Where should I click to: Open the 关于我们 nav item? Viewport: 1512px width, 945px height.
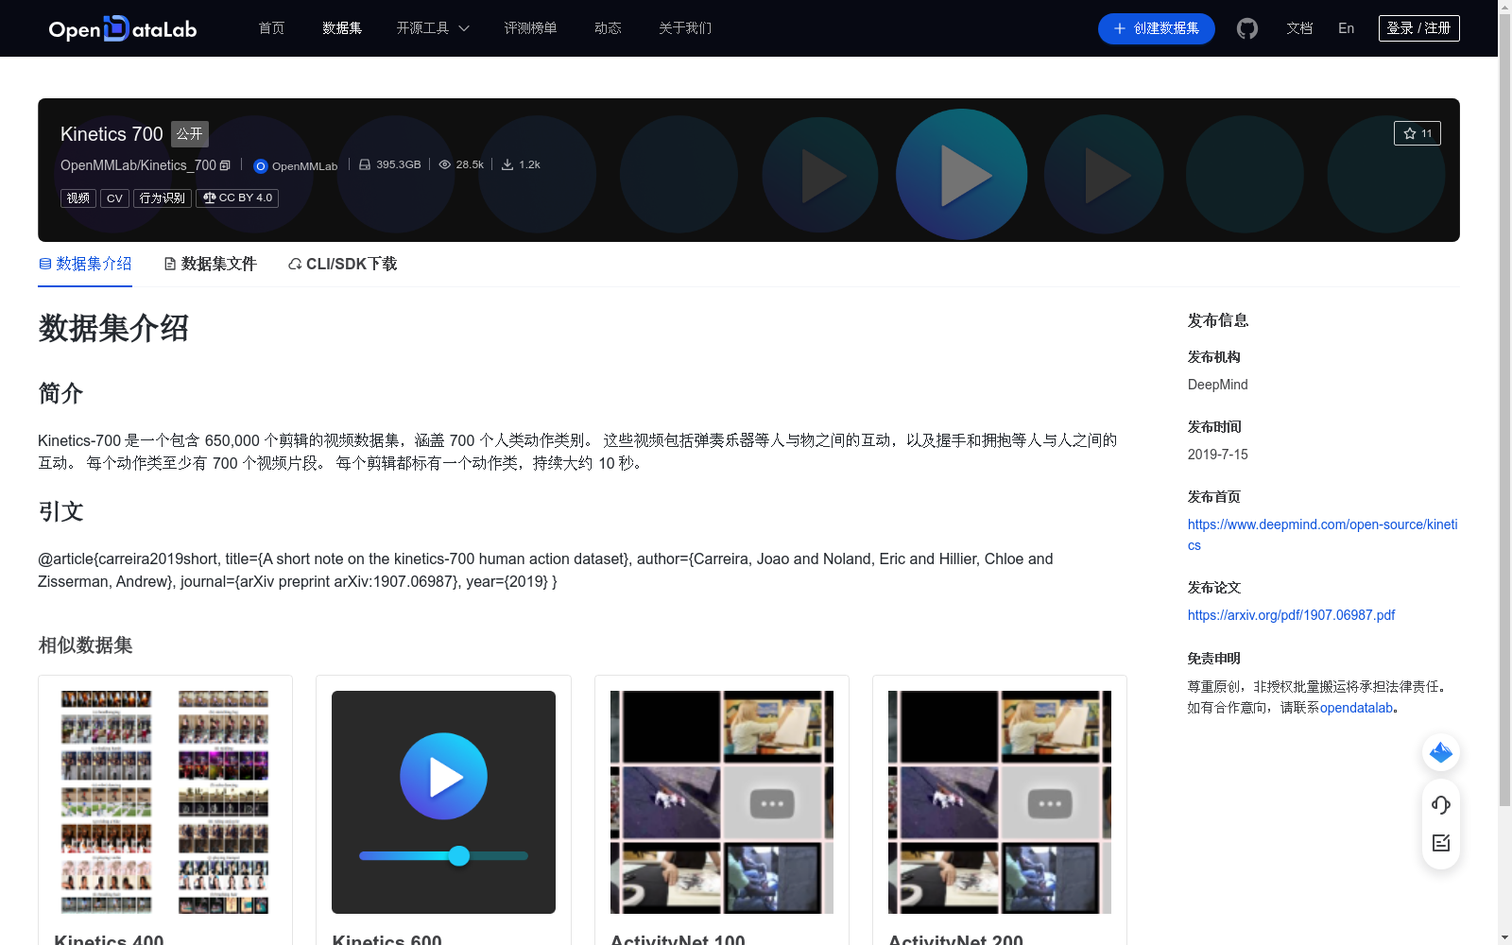point(685,28)
